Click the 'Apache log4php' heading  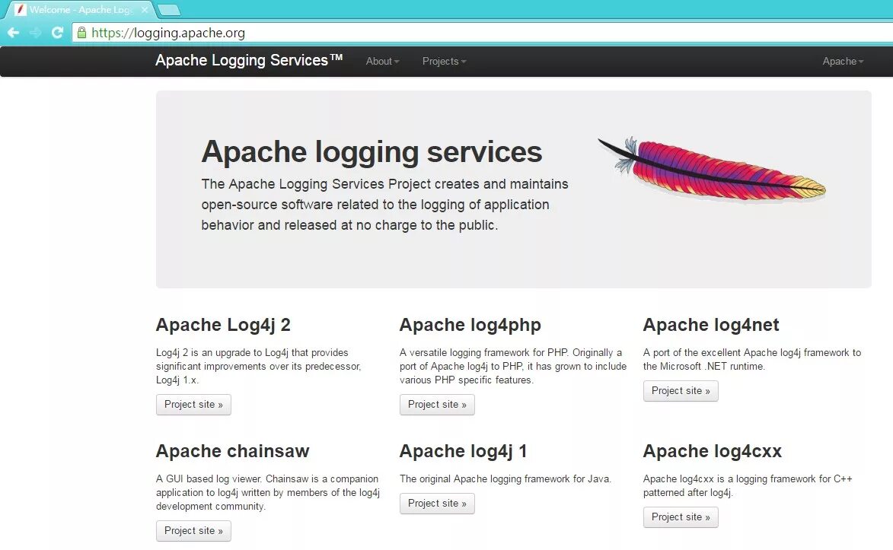(x=470, y=325)
